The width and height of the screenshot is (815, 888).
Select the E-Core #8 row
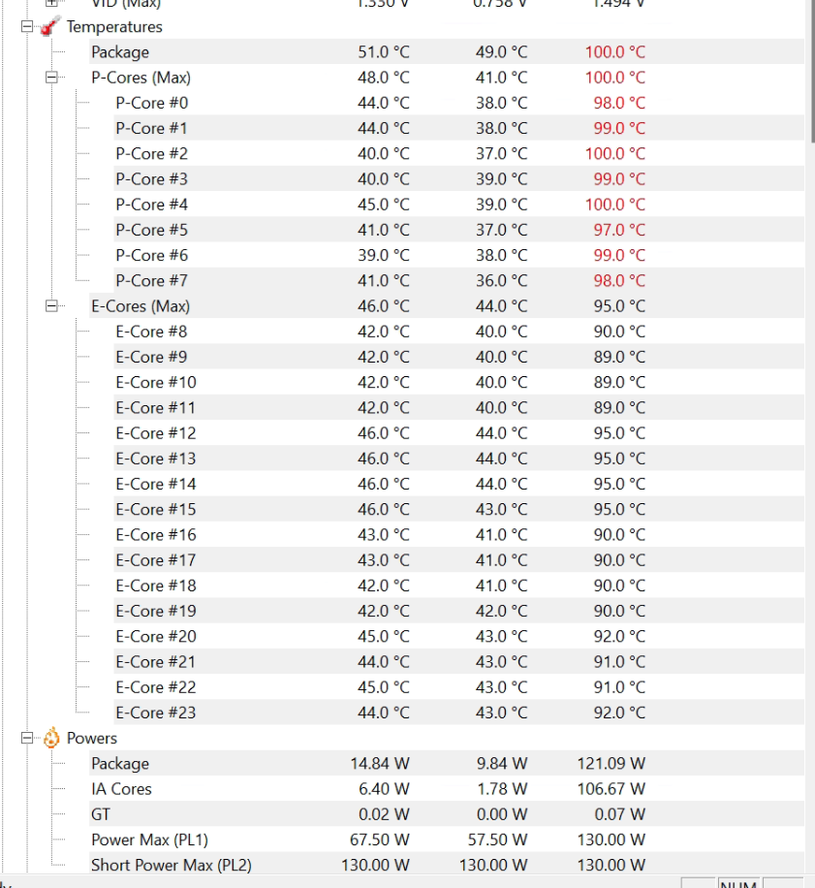[151, 332]
